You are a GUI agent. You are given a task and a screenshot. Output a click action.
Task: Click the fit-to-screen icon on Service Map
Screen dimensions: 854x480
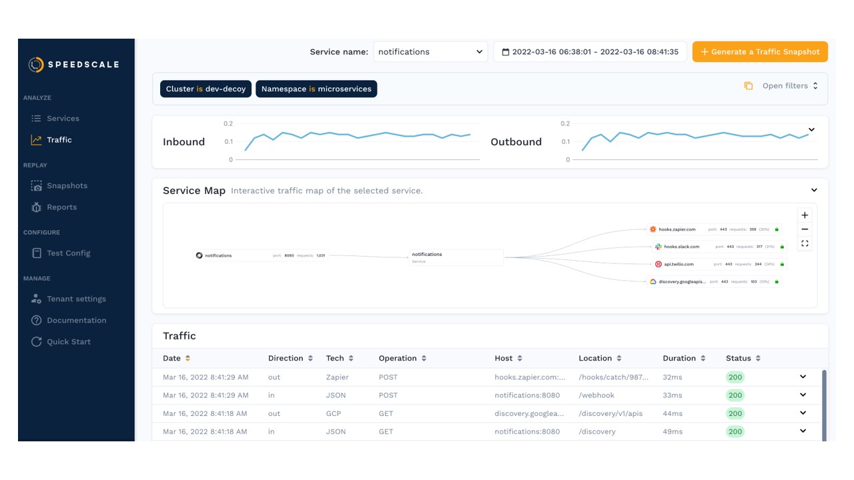pyautogui.click(x=805, y=244)
